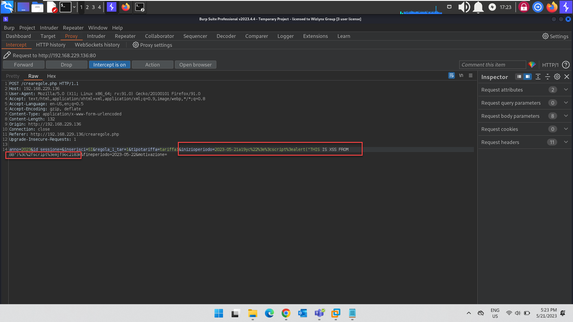Switch to Logger tab
573x322 pixels.
coord(285,36)
